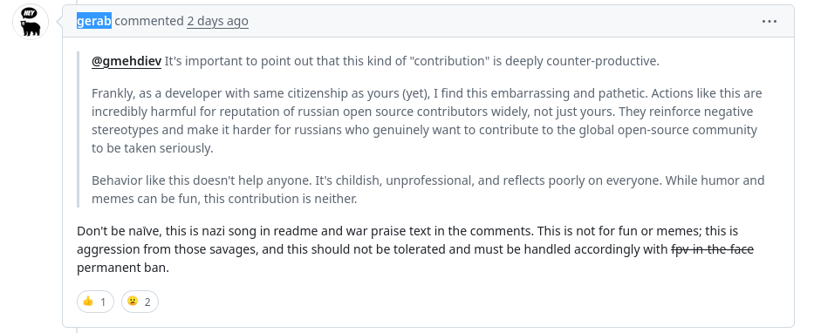Image resolution: width=814 pixels, height=333 pixels.
Task: Click the struck-through "fpv in the face" text
Action: tap(712, 249)
